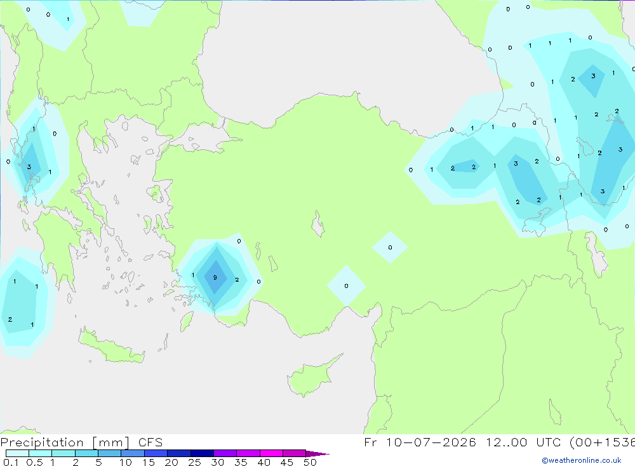The width and height of the screenshot is (635, 466).
Task: Click the 25–30 mm legend color swatch
Action: tap(202, 453)
